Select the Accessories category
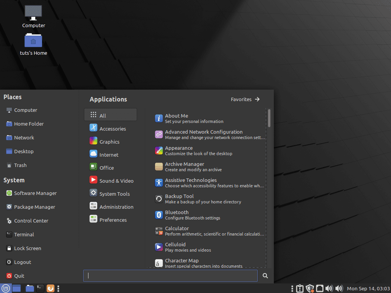391x293 pixels. click(113, 129)
